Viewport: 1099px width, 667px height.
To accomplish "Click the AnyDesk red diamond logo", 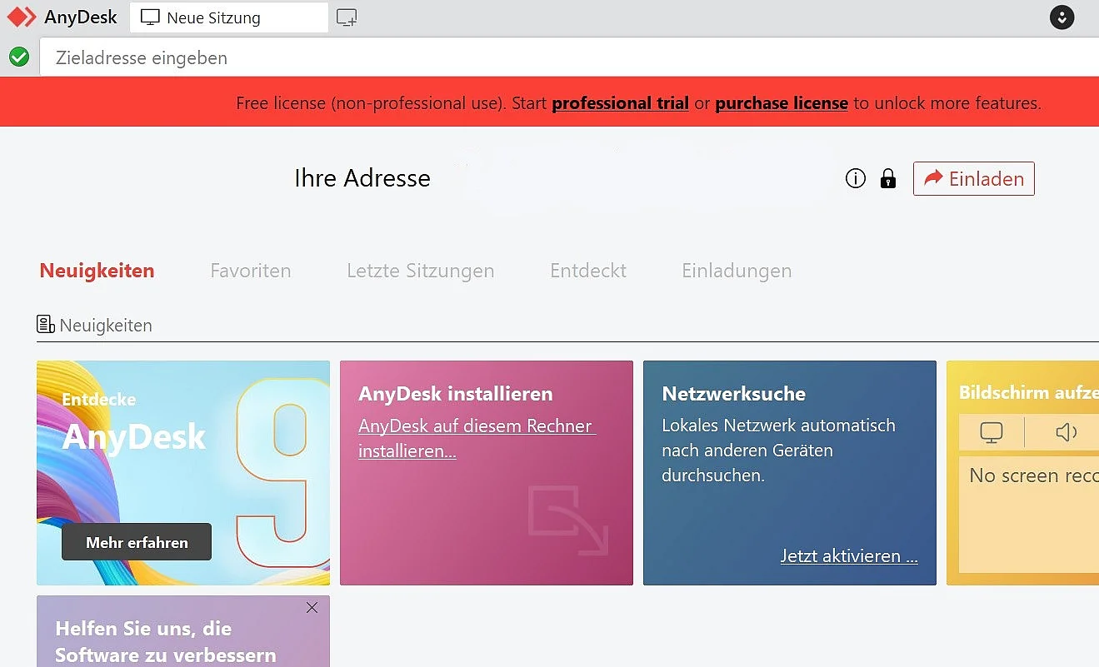I will (x=22, y=17).
